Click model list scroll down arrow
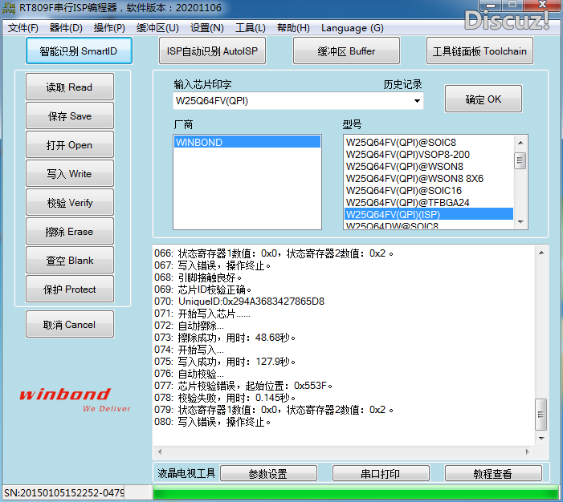This screenshot has height=502, width=563. 520,222
